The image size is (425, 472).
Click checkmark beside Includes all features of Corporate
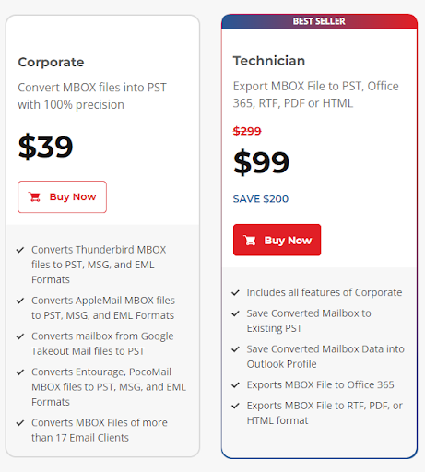click(x=236, y=292)
